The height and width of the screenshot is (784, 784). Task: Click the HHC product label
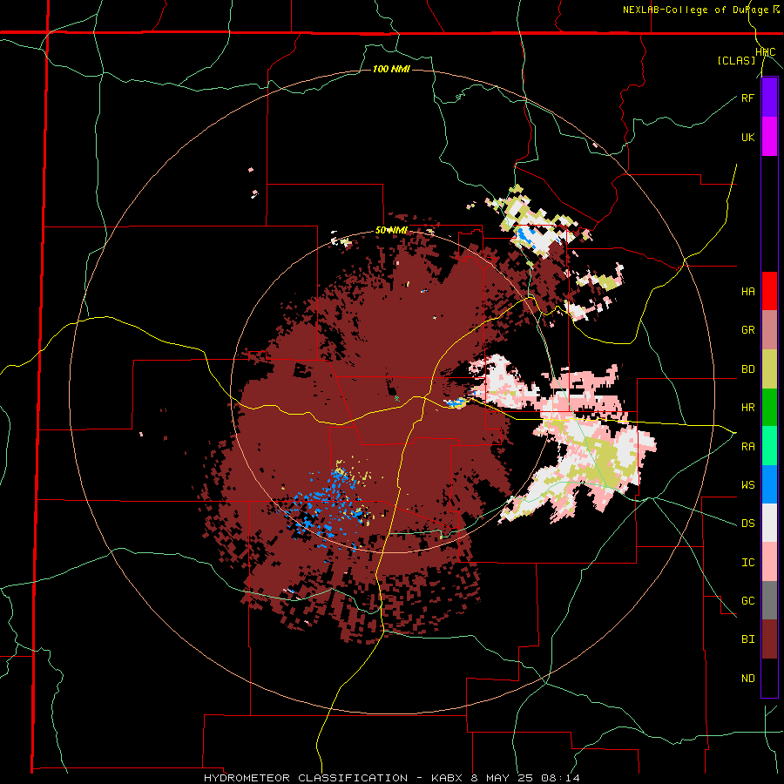tap(766, 52)
